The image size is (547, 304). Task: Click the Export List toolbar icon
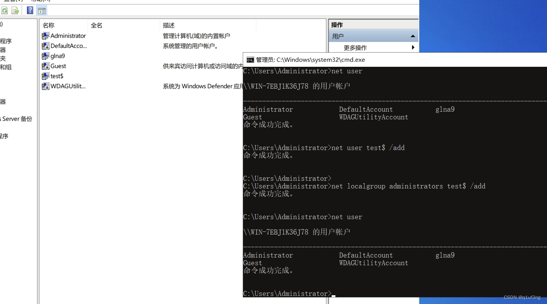tap(15, 11)
